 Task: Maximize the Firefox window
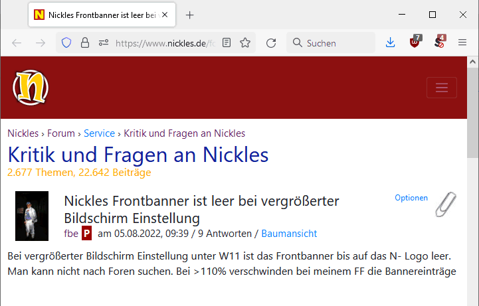coord(432,15)
